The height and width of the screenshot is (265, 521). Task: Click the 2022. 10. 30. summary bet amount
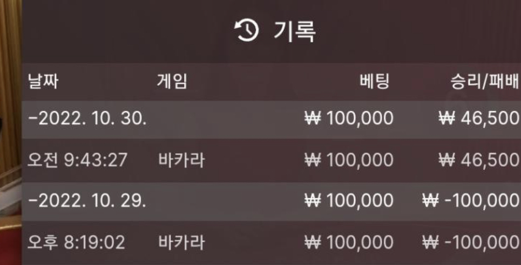[349, 119]
